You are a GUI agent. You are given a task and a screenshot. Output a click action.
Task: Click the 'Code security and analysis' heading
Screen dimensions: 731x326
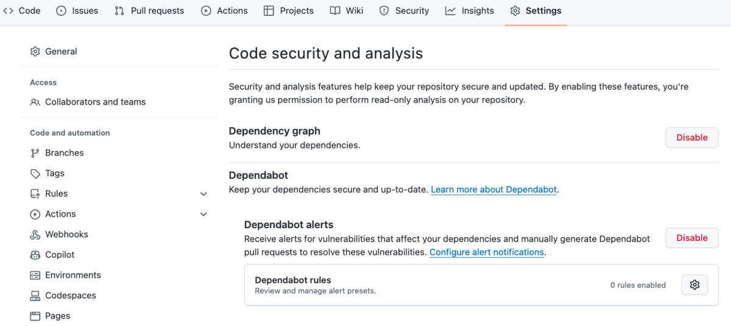tap(326, 54)
